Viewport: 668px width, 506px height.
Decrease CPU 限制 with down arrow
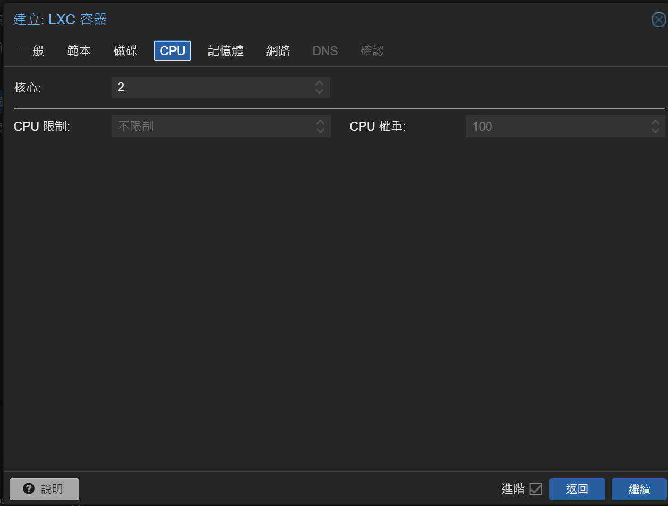(x=320, y=130)
